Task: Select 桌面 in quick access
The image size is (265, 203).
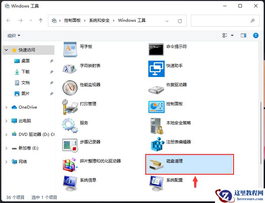Action: click(x=26, y=61)
